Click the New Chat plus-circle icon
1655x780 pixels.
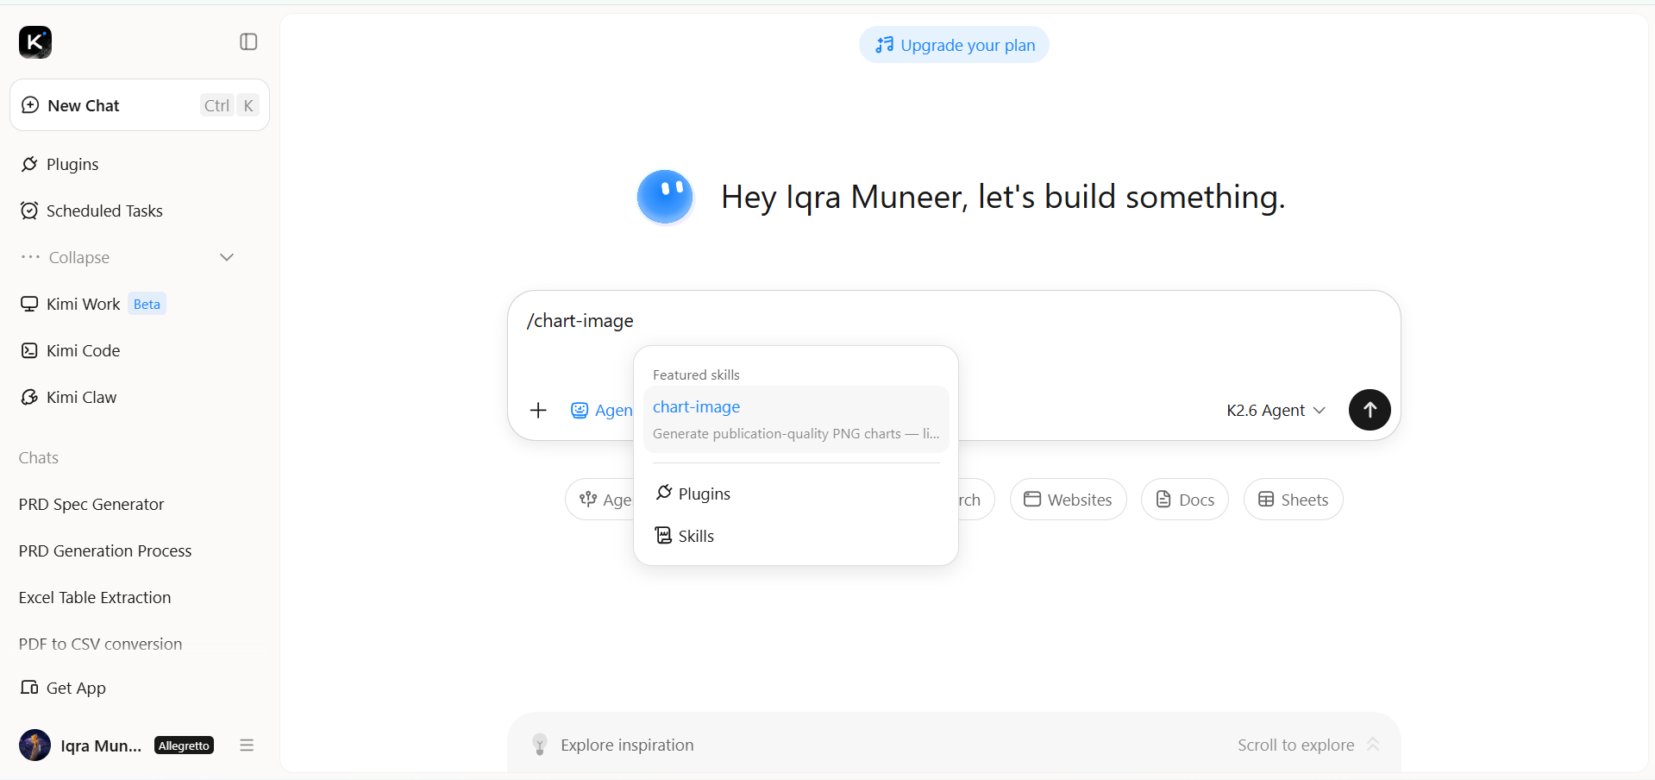pos(30,104)
